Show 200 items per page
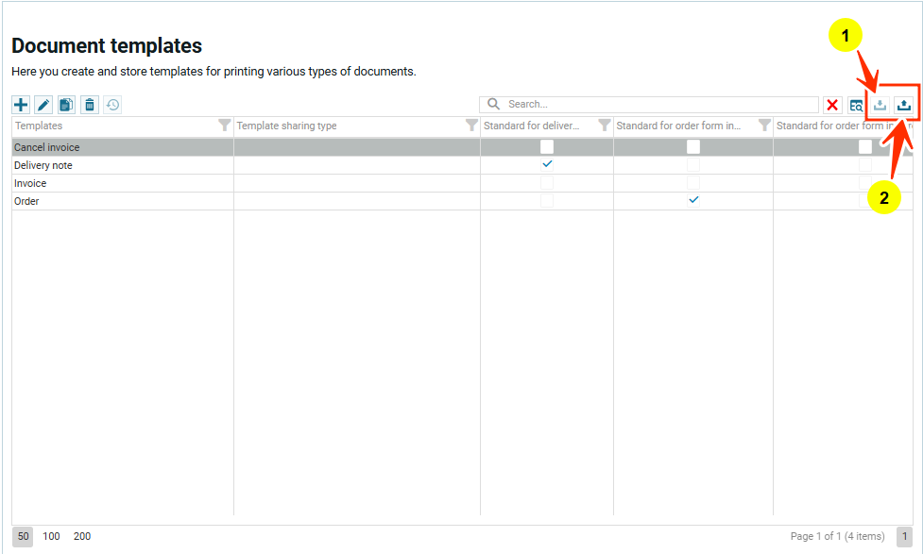This screenshot has height=554, width=923. tap(82, 536)
